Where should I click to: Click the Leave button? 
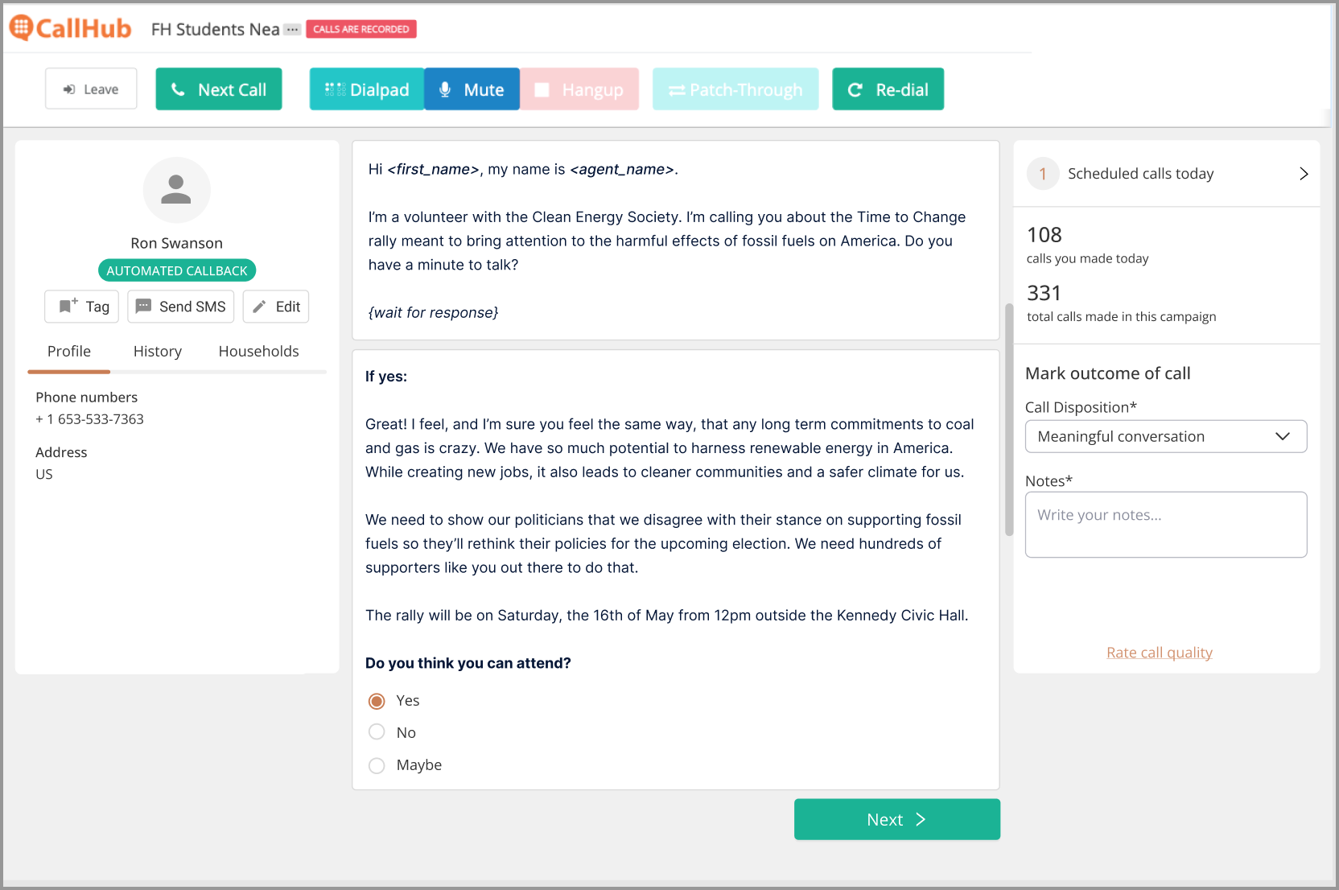point(91,89)
